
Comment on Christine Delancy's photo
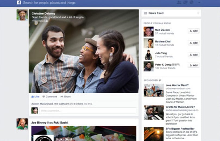point(50,97)
